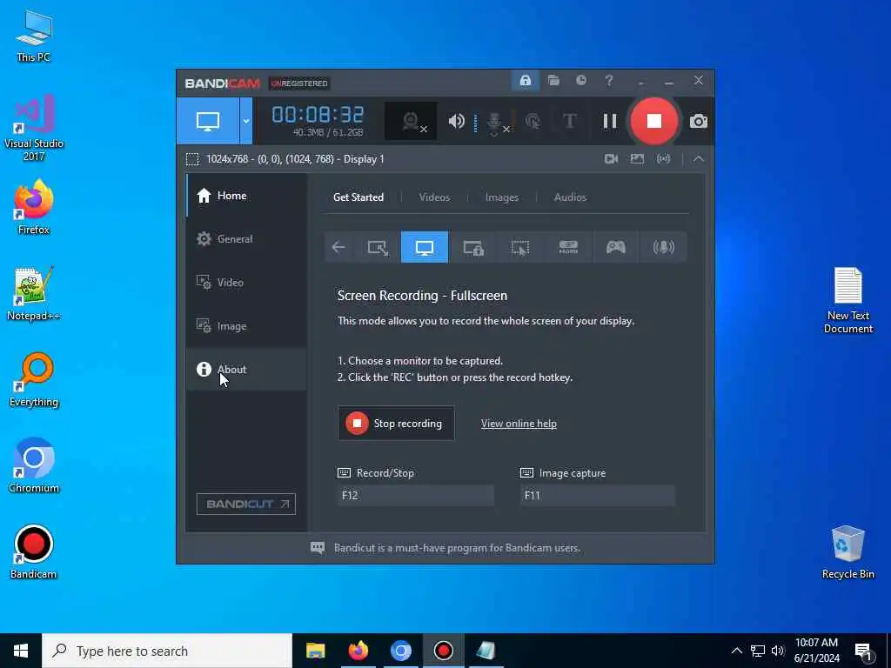Open the View online help link
Screen dimensions: 891x668
(x=519, y=424)
